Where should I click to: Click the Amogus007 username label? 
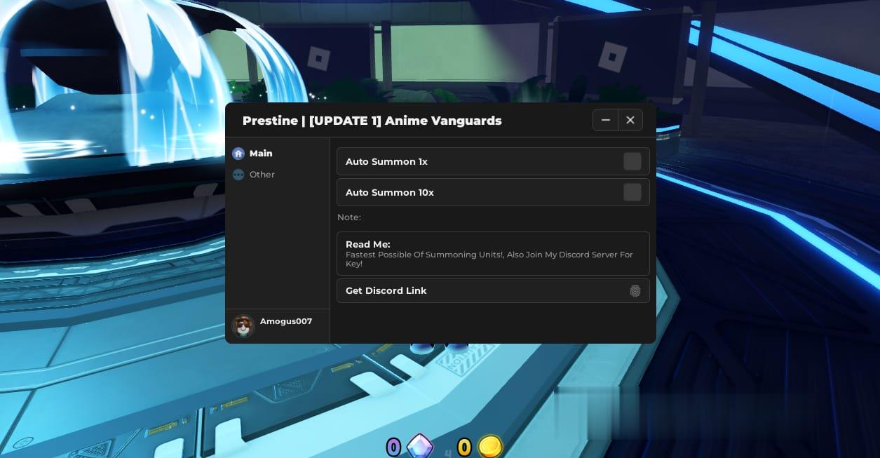tap(286, 321)
